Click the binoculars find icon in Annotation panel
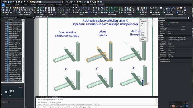The image size is (193, 108). pos(161,8)
